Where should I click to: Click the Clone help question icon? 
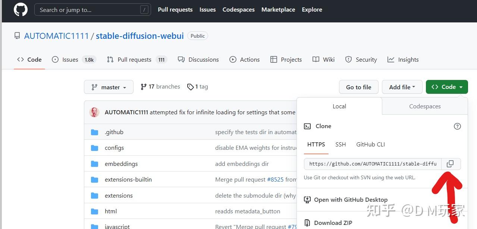coord(457,126)
